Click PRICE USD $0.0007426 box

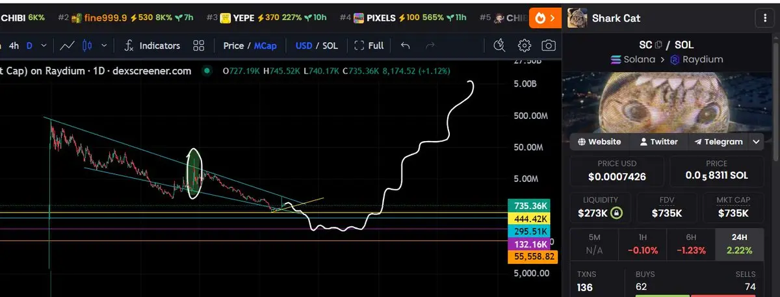pos(617,171)
